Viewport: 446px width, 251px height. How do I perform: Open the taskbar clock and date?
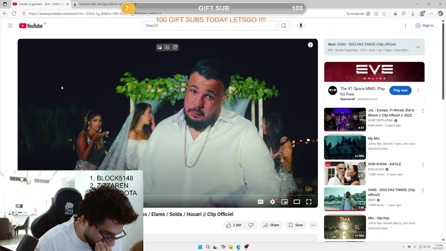click(438, 247)
